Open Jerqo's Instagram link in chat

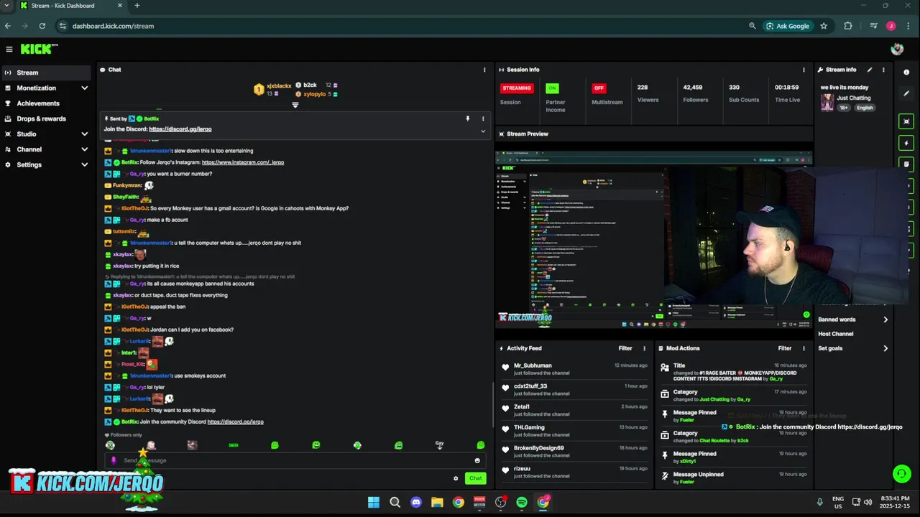243,162
